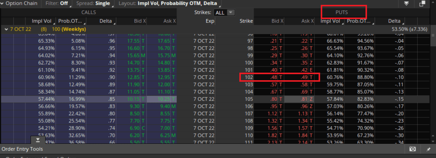Pin the Order Entry Tools panel
This screenshot has width=436, height=158.
point(428,149)
